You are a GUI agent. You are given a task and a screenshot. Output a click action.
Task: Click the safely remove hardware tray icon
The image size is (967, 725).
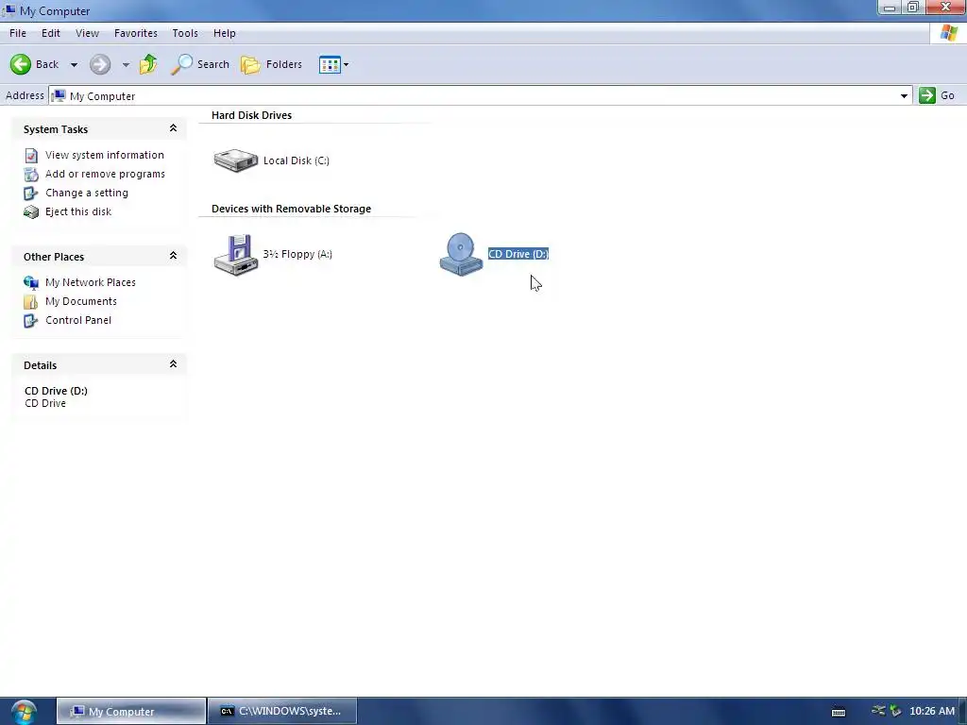(x=895, y=711)
